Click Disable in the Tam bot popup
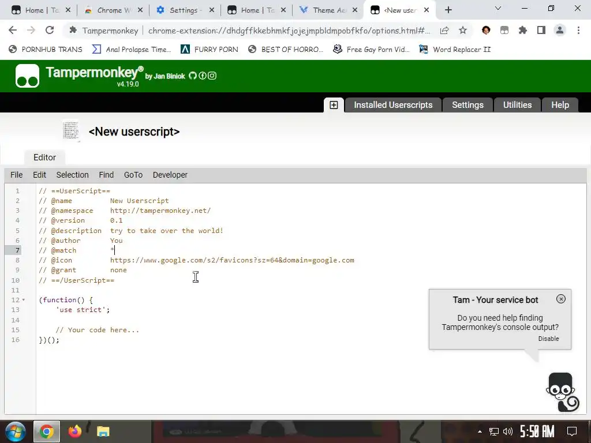 click(x=548, y=339)
